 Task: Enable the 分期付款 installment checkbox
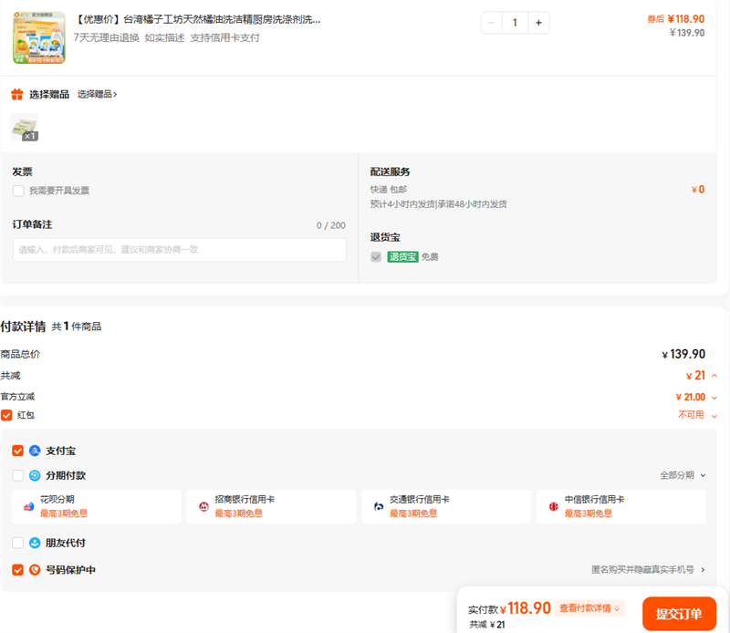(x=18, y=475)
